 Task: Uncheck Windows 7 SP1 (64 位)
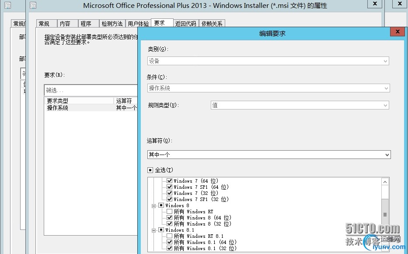pyautogui.click(x=169, y=187)
